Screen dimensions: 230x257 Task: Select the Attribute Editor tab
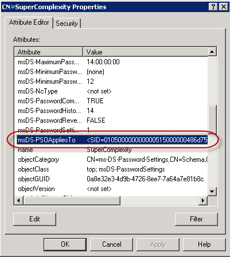[29, 22]
